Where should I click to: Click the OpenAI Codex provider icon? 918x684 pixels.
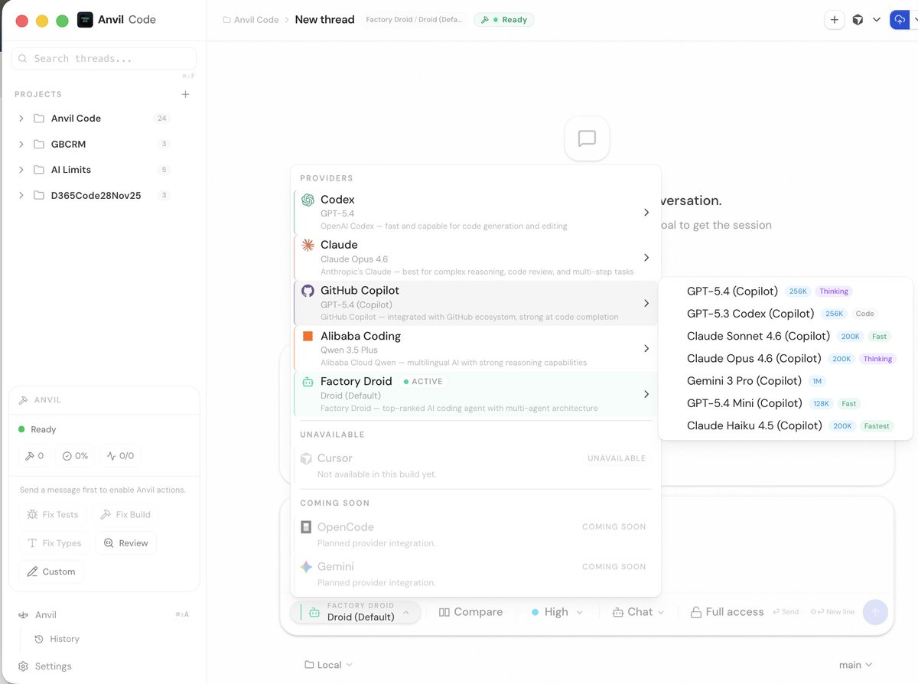click(308, 200)
